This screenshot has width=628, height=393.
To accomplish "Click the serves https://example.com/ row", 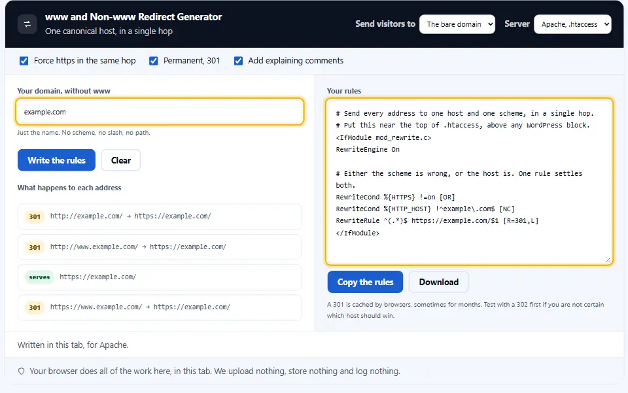I will [x=160, y=277].
